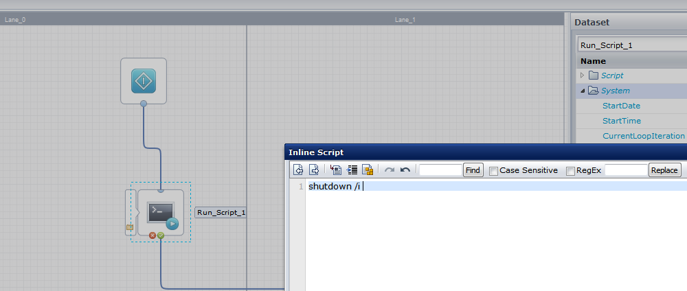687x291 pixels.
Task: Click the Inline Script window title bar
Action: tap(486, 152)
